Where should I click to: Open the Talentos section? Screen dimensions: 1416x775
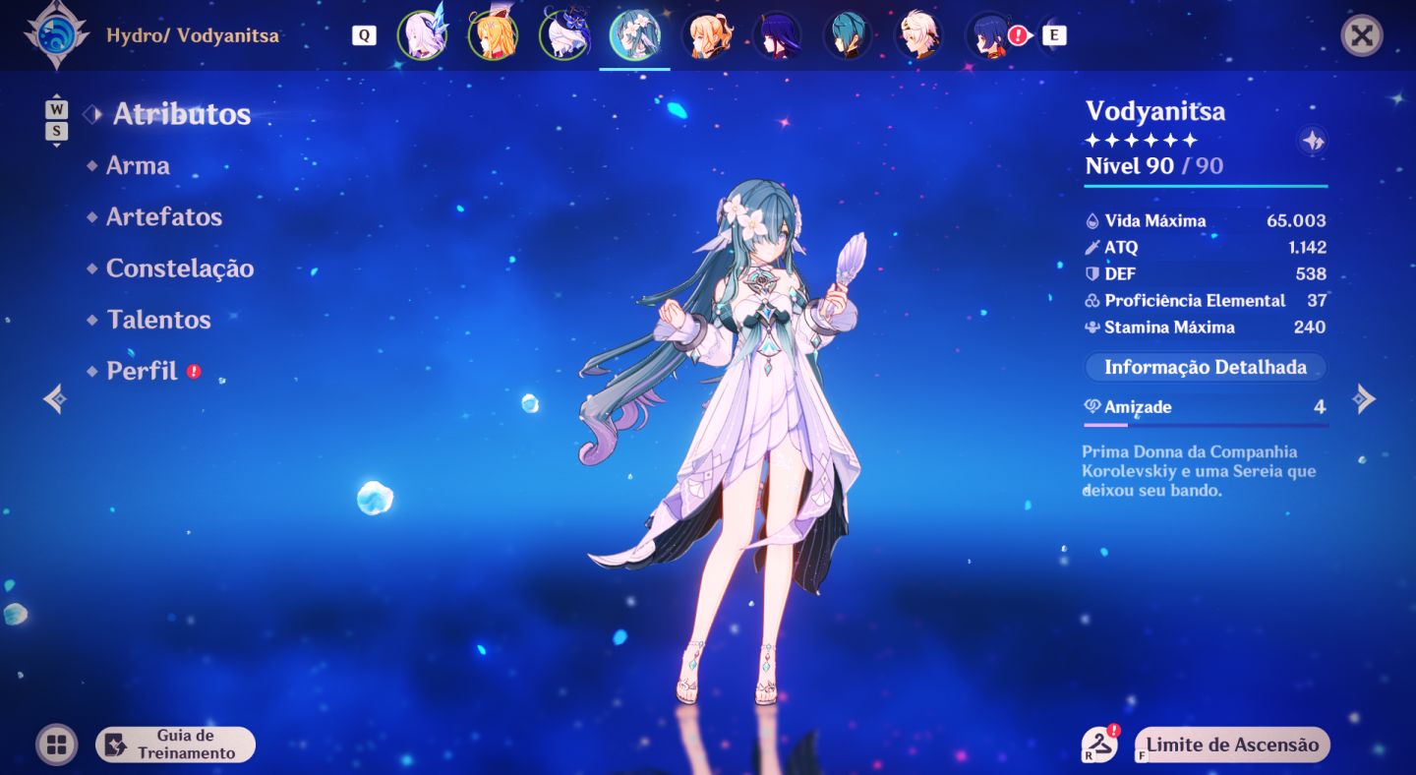[158, 320]
